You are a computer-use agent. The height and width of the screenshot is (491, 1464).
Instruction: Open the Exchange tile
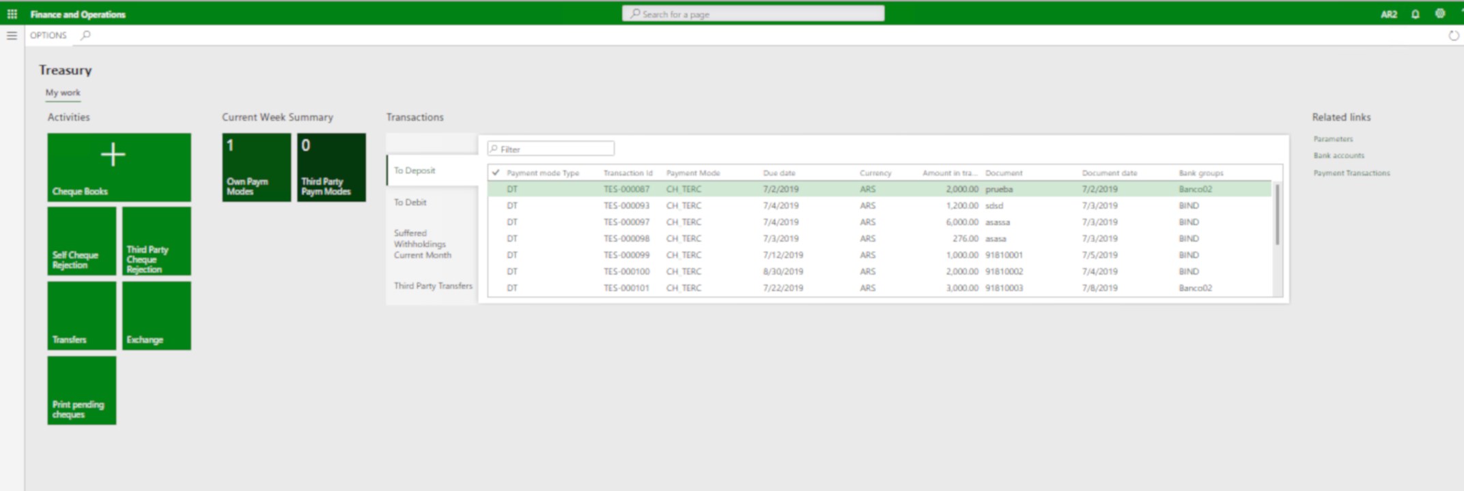[x=156, y=316]
